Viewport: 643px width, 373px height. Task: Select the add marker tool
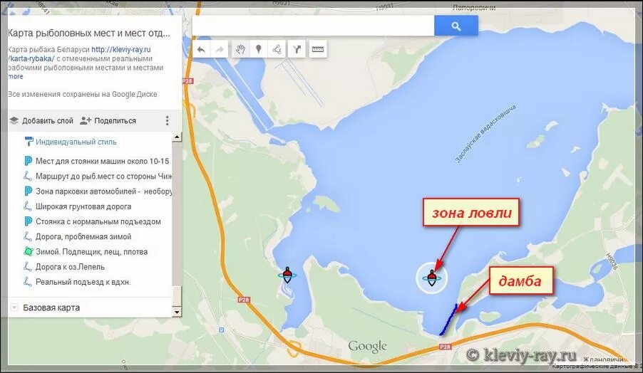click(258, 50)
